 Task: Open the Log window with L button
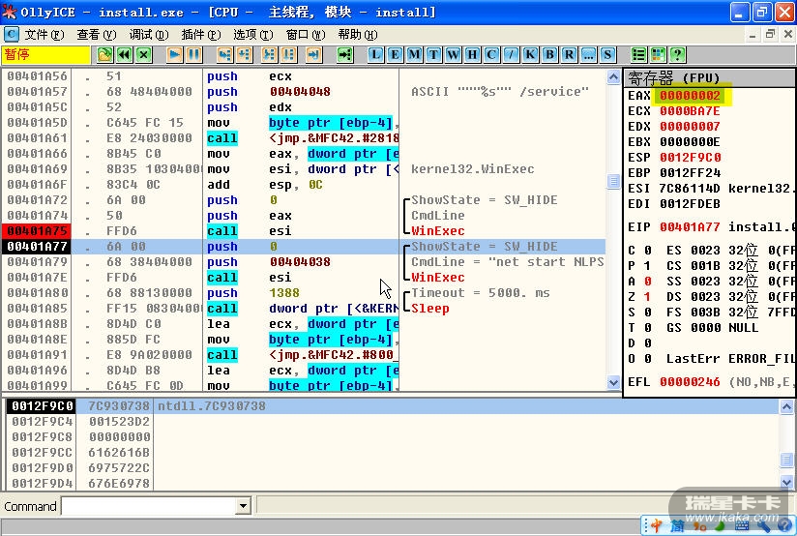pyautogui.click(x=375, y=54)
